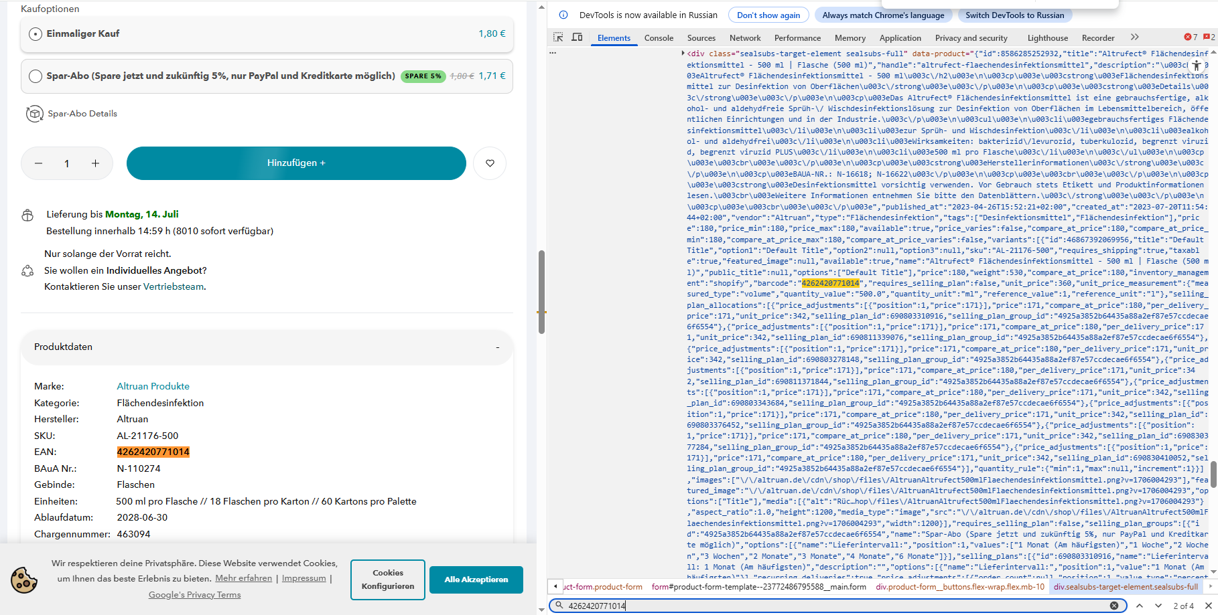Accept all cookies with Alle Akzeptieren

(x=476, y=580)
